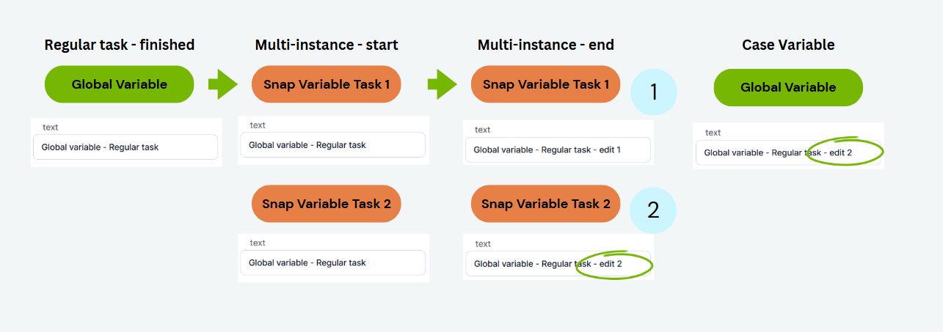
Task: Click the 'Case Variable' heading
Action: coord(788,45)
